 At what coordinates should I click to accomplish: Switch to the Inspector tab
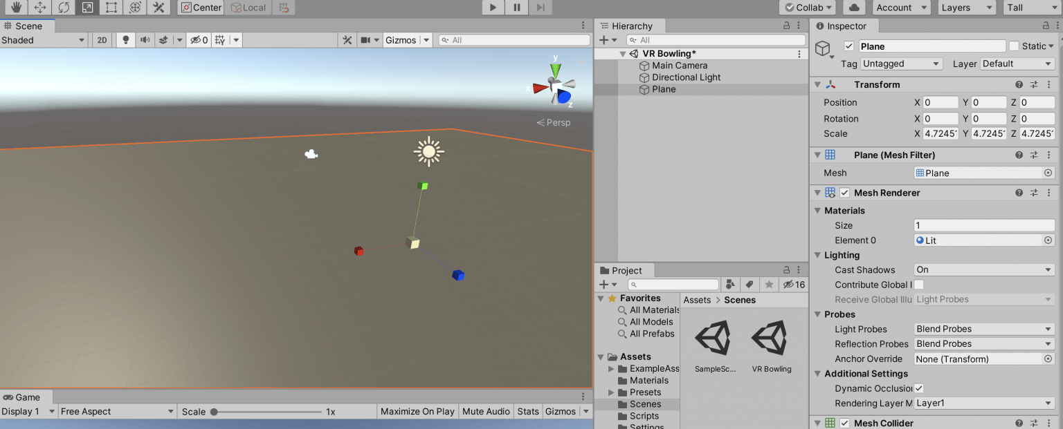click(x=844, y=26)
